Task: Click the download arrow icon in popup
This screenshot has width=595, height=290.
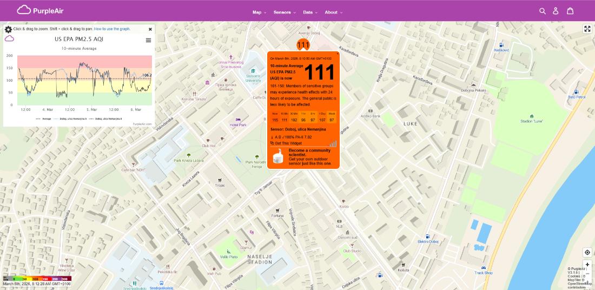Action: 272,137
